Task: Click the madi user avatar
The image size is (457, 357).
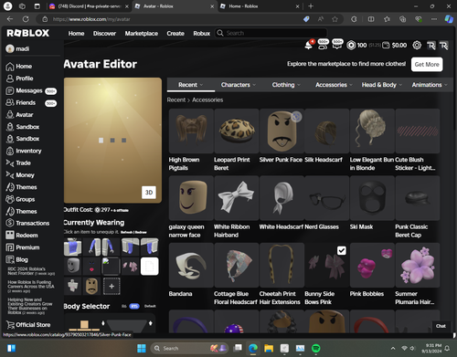Action: point(10,48)
